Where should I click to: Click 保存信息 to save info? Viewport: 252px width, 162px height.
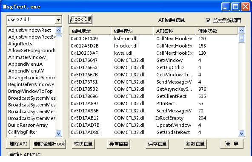(157, 144)
